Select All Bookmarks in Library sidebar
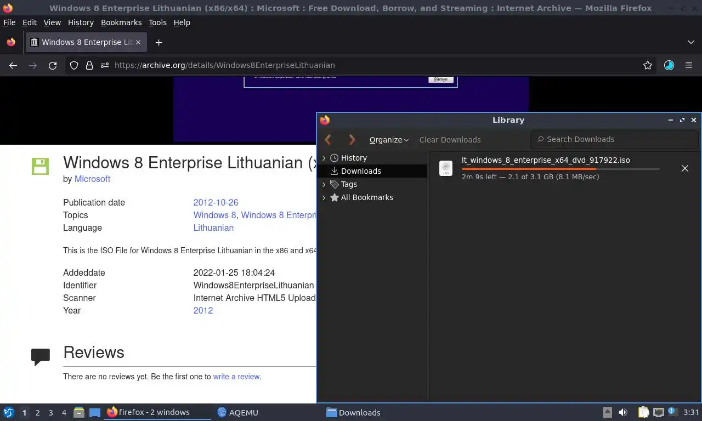The width and height of the screenshot is (702, 421). click(x=367, y=197)
